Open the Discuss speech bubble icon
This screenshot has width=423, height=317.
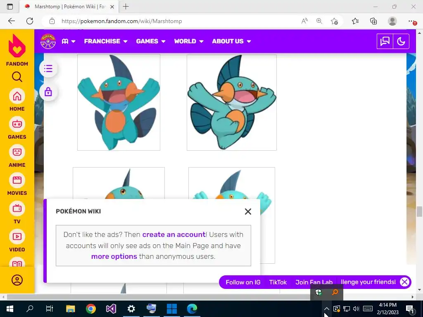click(x=385, y=41)
